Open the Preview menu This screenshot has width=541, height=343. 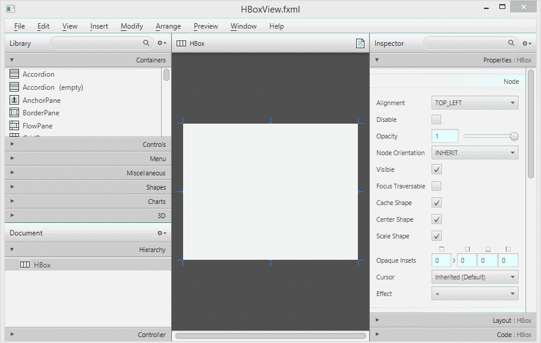coord(206,26)
